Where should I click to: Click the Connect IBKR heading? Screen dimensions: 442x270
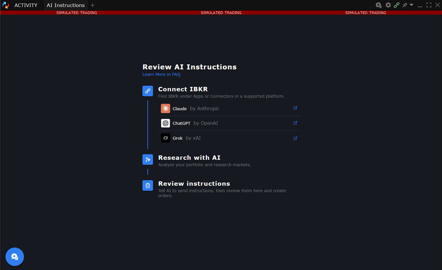point(183,89)
